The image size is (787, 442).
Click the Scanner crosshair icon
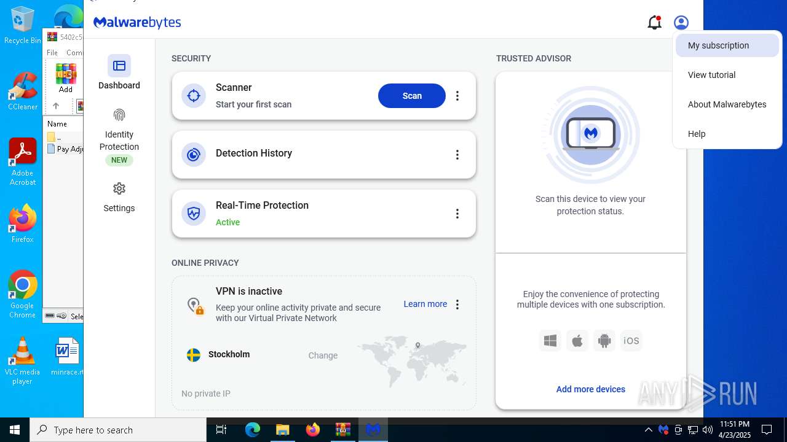coord(194,96)
